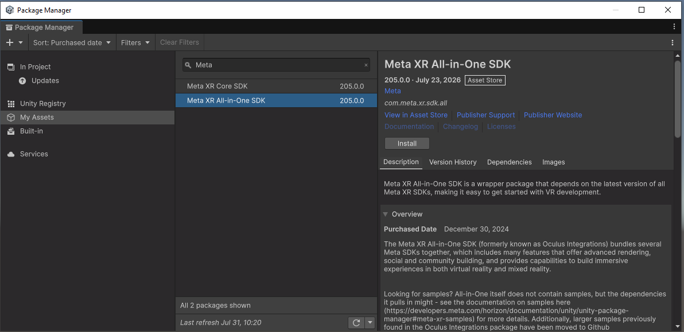Open the Changelog link
684x332 pixels.
pyautogui.click(x=460, y=126)
